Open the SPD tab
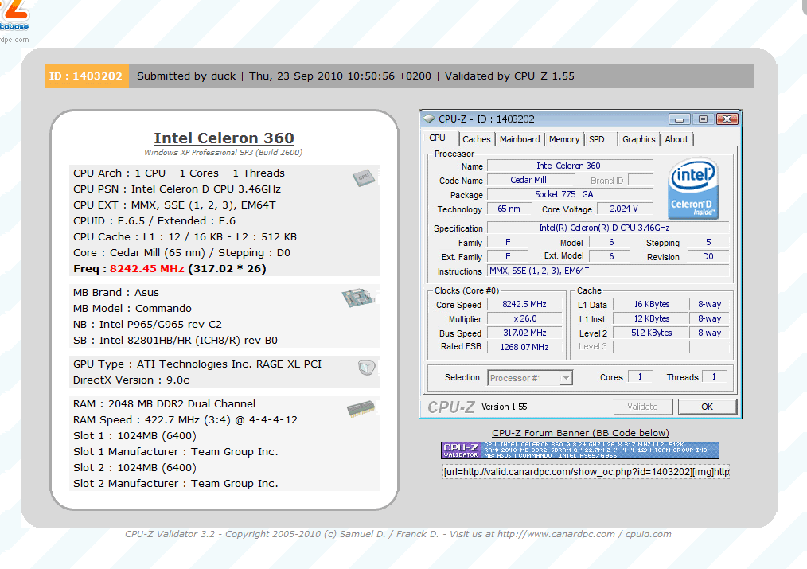 [597, 139]
